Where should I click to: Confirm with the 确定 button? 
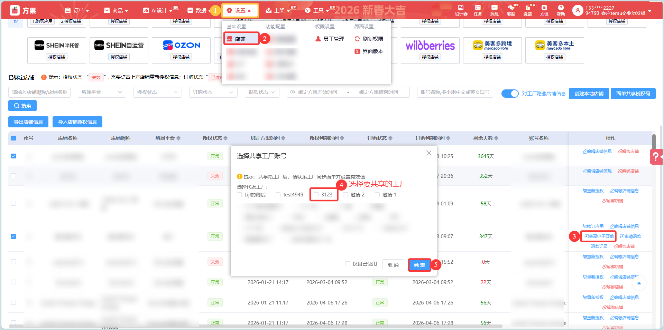click(419, 265)
